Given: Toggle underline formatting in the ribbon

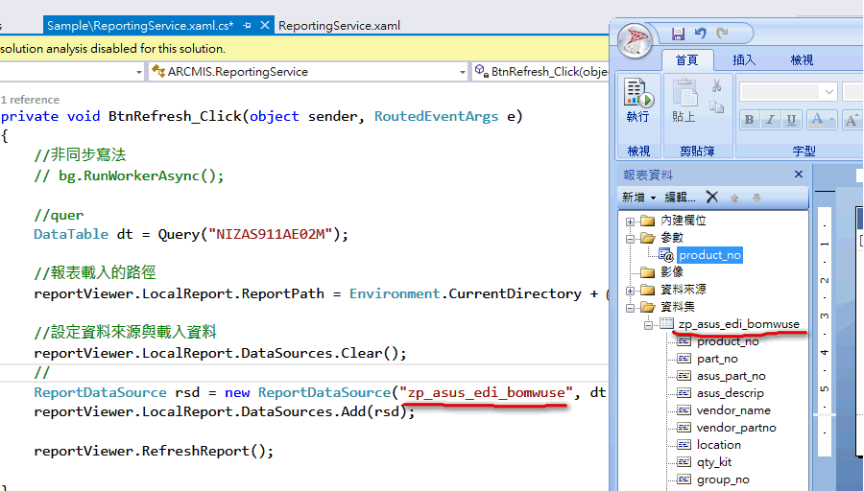Looking at the screenshot, I should (x=792, y=120).
